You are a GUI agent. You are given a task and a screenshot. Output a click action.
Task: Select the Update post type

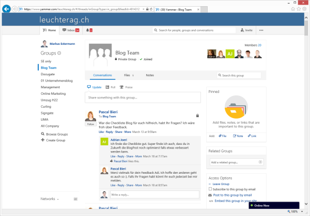pyautogui.click(x=95, y=87)
